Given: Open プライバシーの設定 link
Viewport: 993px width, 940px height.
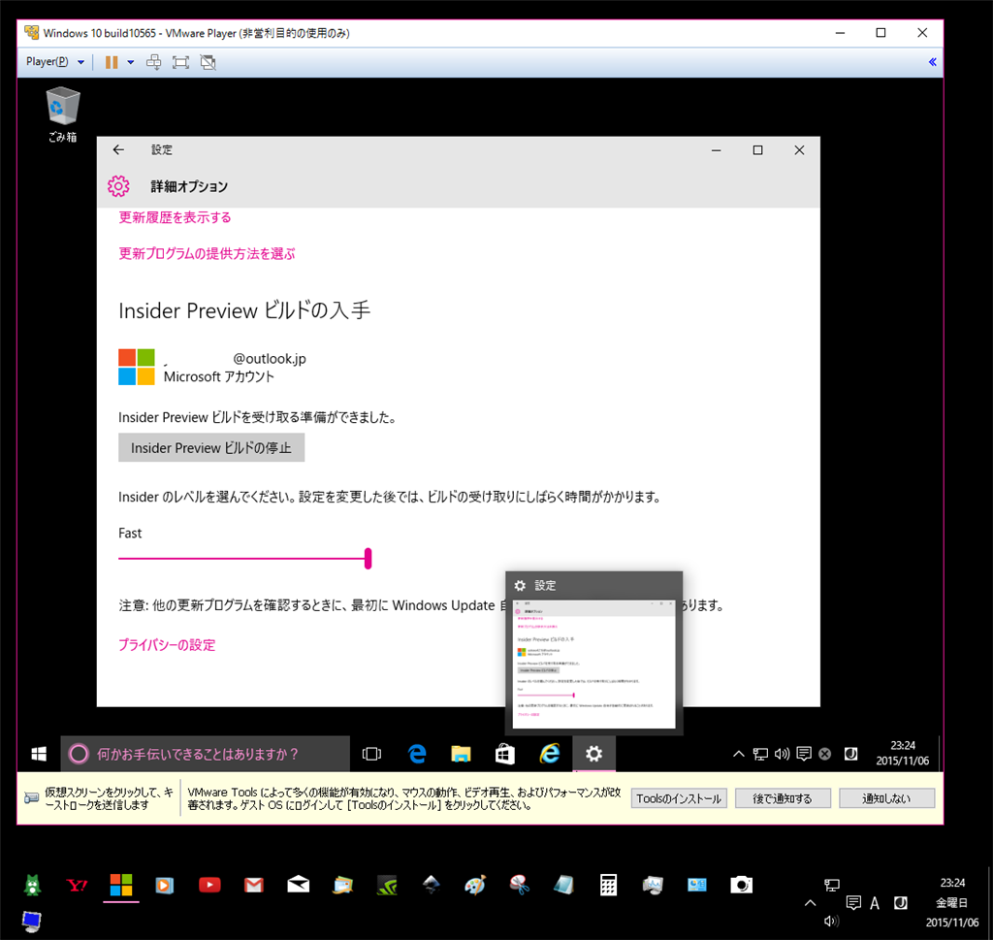Looking at the screenshot, I should coord(167,645).
